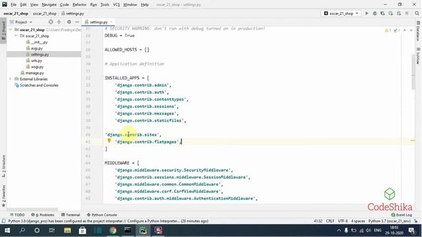Viewport: 422px width, 237px height.
Task: Open Windows Start menu
Action: click(x=7, y=230)
